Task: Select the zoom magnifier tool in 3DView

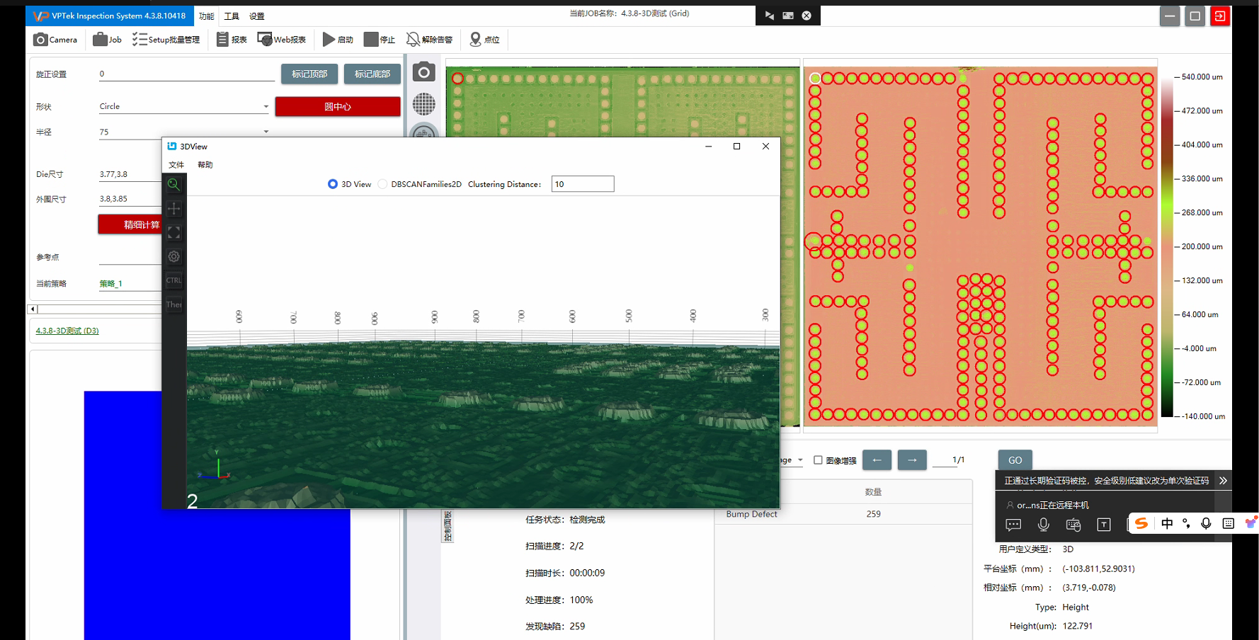Action: click(173, 185)
